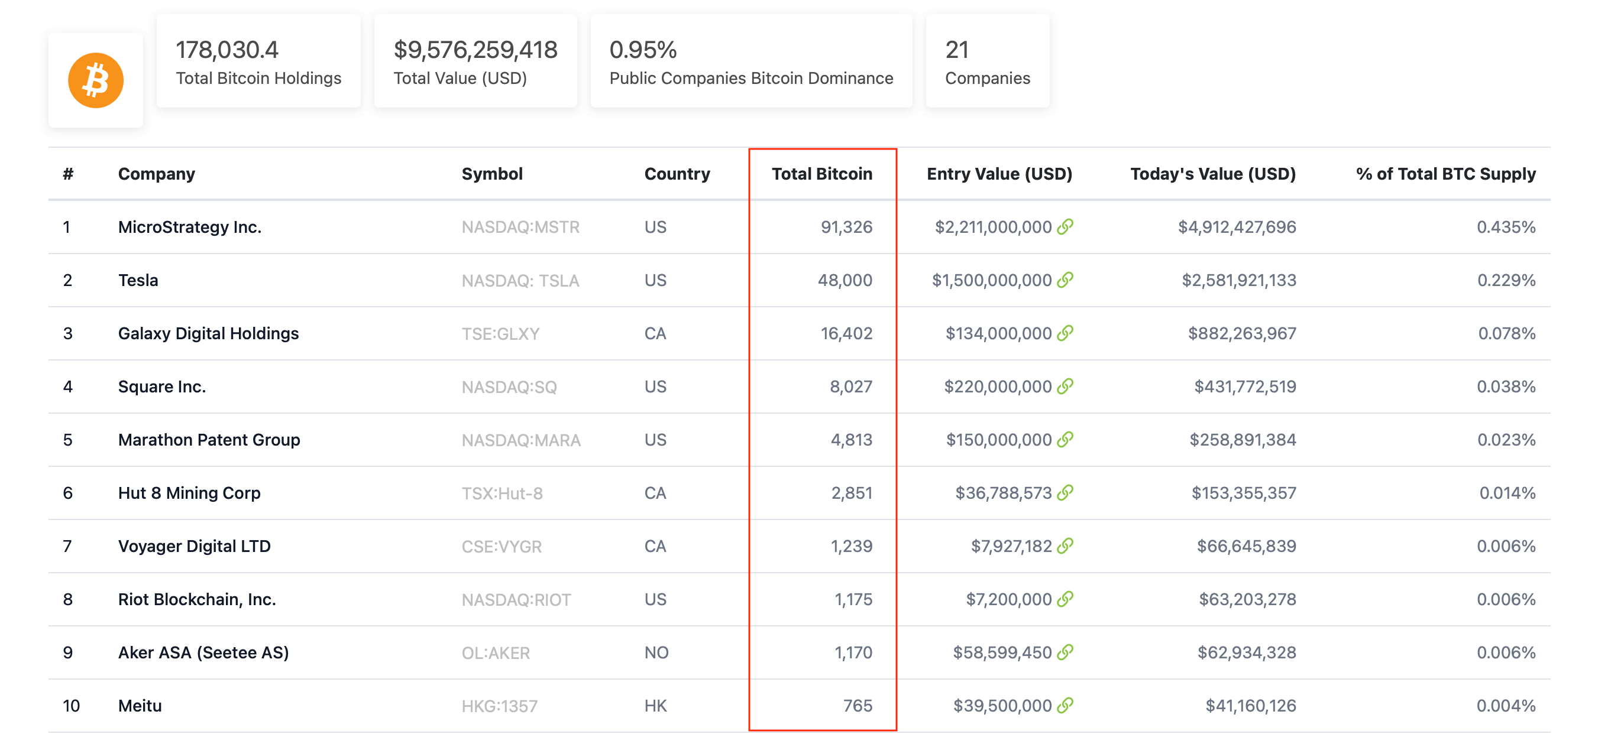Screen dimensions: 1598x734
Task: Click the HK country cell for Meitu
Action: (x=655, y=706)
